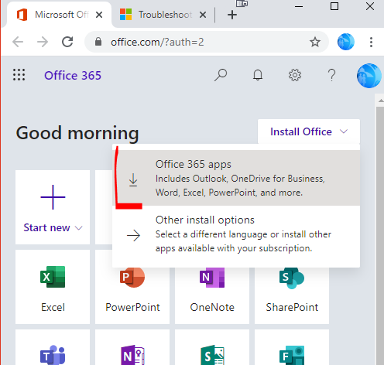
Task: Close the Microsoft Office tab
Action: click(x=99, y=15)
